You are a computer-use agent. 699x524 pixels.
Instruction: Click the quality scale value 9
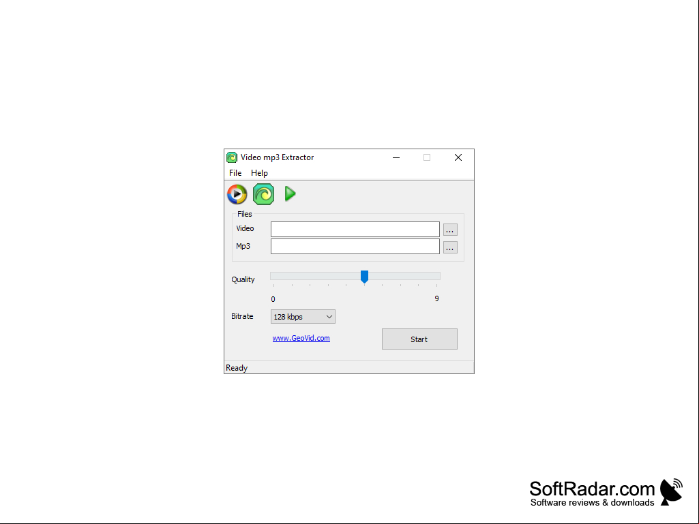[x=437, y=298]
